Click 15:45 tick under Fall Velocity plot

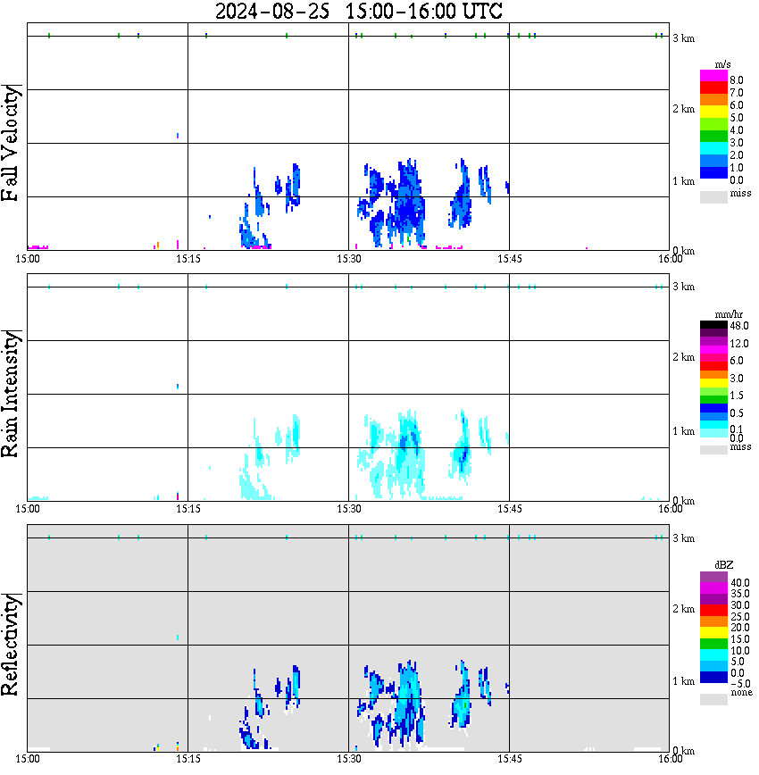(x=509, y=259)
